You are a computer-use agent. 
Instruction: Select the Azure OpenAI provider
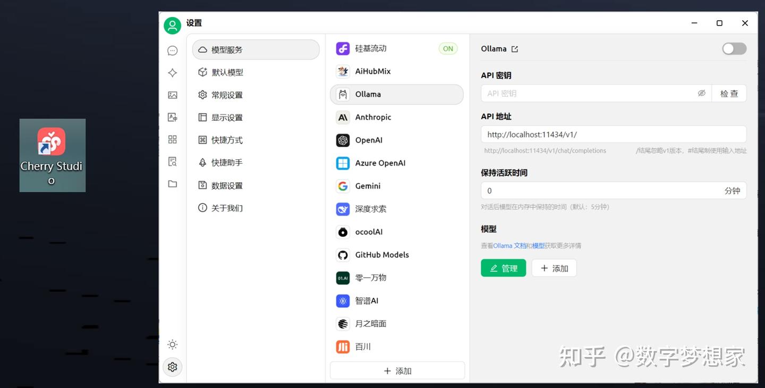click(x=396, y=163)
